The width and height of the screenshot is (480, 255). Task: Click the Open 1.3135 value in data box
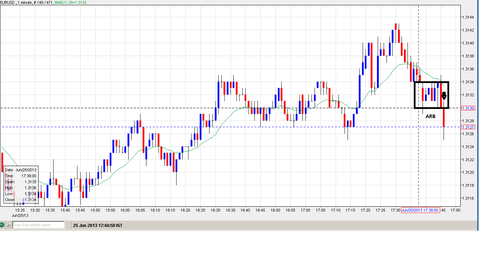30,182
